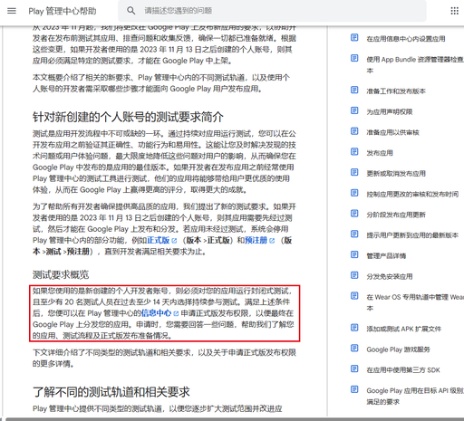Open 为应用声明权限 article
Image resolution: width=464 pixels, height=421 pixels.
(x=390, y=112)
